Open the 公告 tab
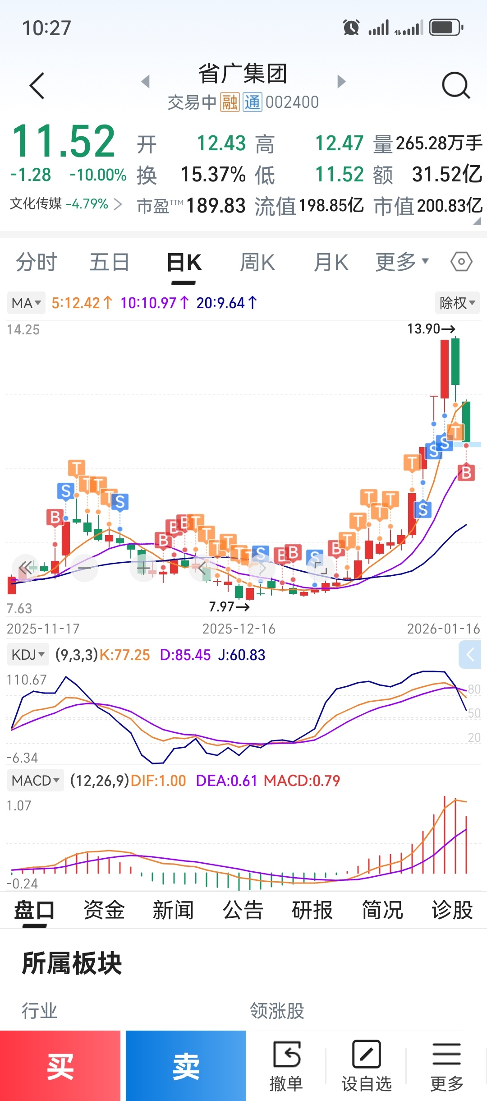This screenshot has width=487, height=1101. [x=243, y=910]
